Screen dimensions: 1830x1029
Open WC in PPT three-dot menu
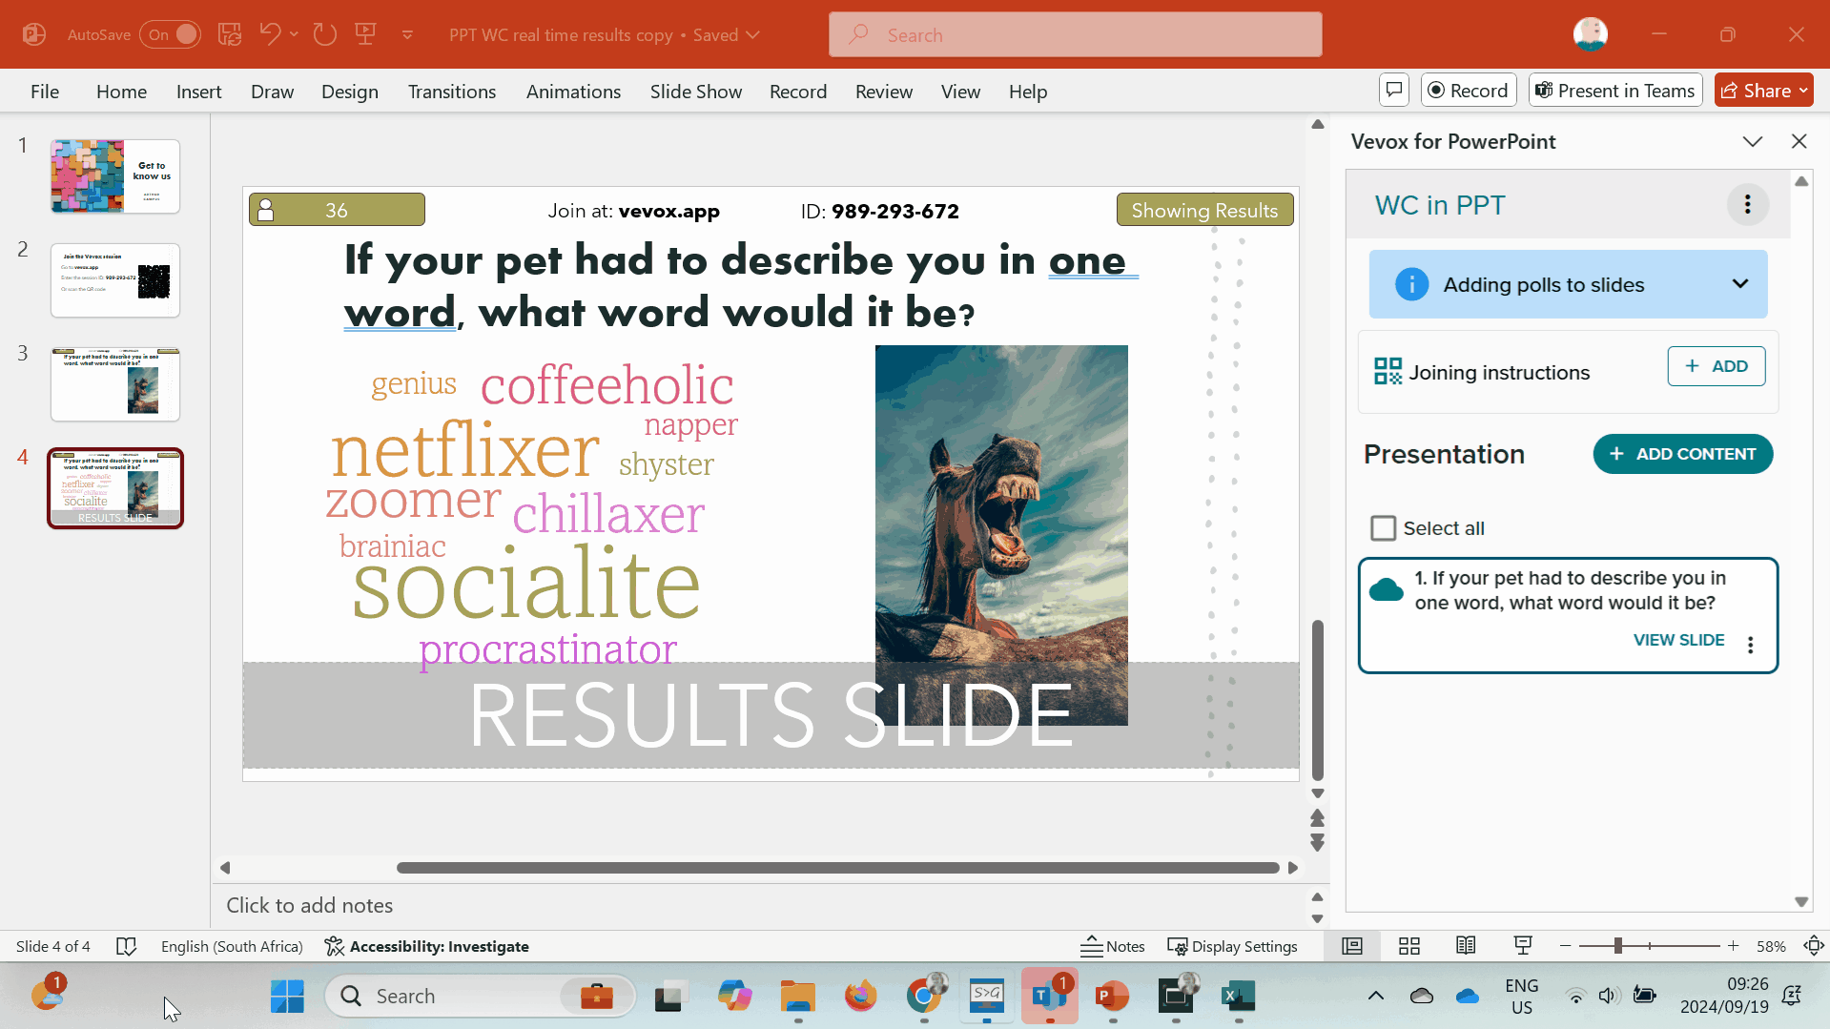(x=1748, y=205)
